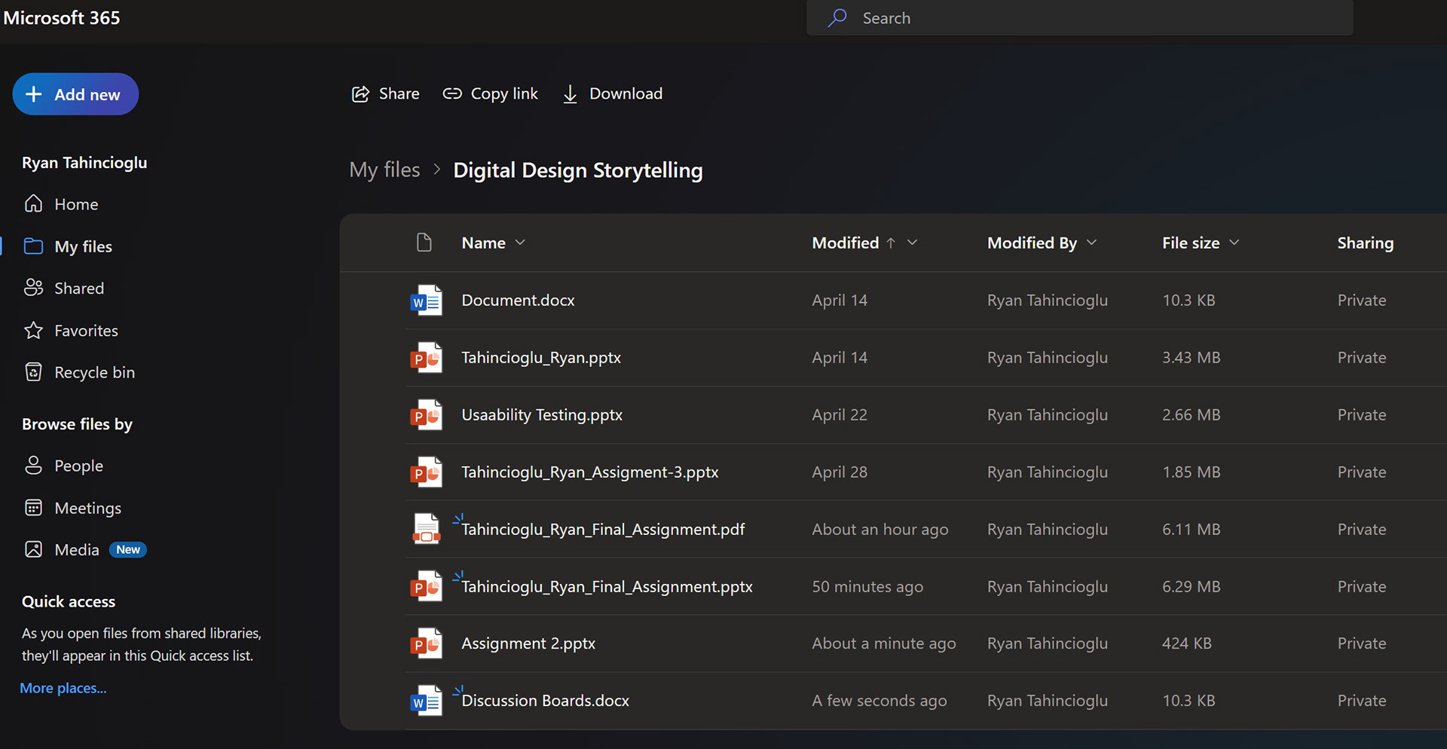Click the Download button label
Viewport: 1447px width, 749px height.
point(626,93)
